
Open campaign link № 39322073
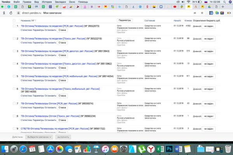52,26
